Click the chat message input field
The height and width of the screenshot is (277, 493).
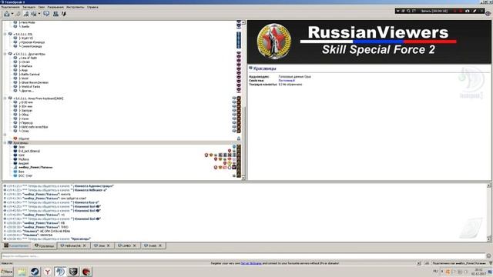(x=243, y=256)
